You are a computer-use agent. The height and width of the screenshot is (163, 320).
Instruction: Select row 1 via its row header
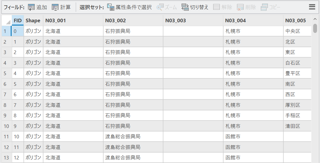click(5, 31)
